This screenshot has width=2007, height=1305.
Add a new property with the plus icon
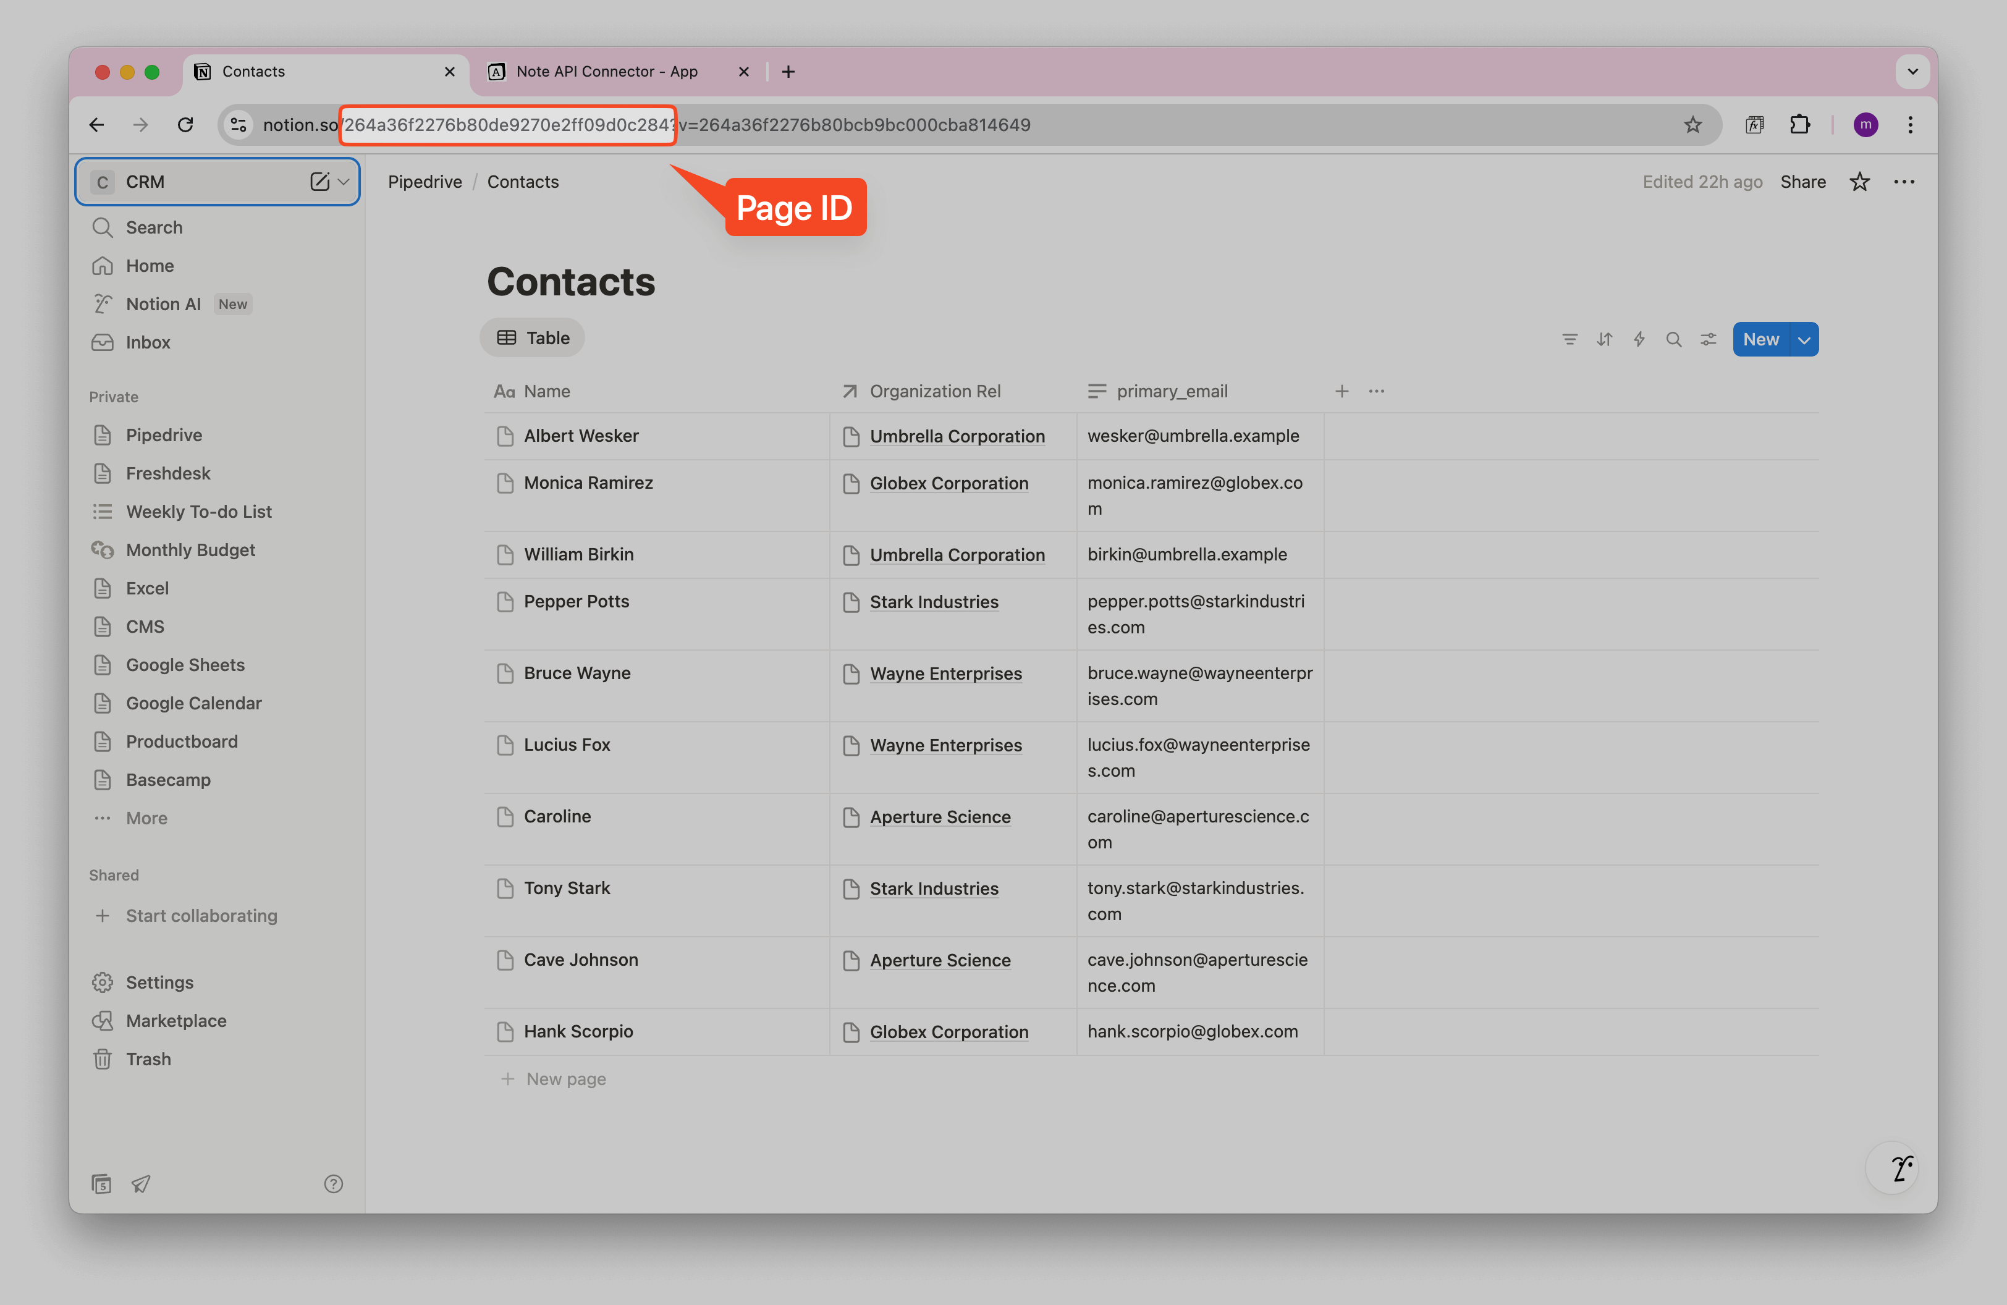click(x=1342, y=391)
